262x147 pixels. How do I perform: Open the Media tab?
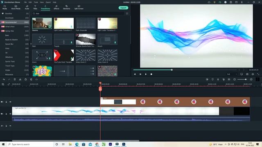(5, 7)
